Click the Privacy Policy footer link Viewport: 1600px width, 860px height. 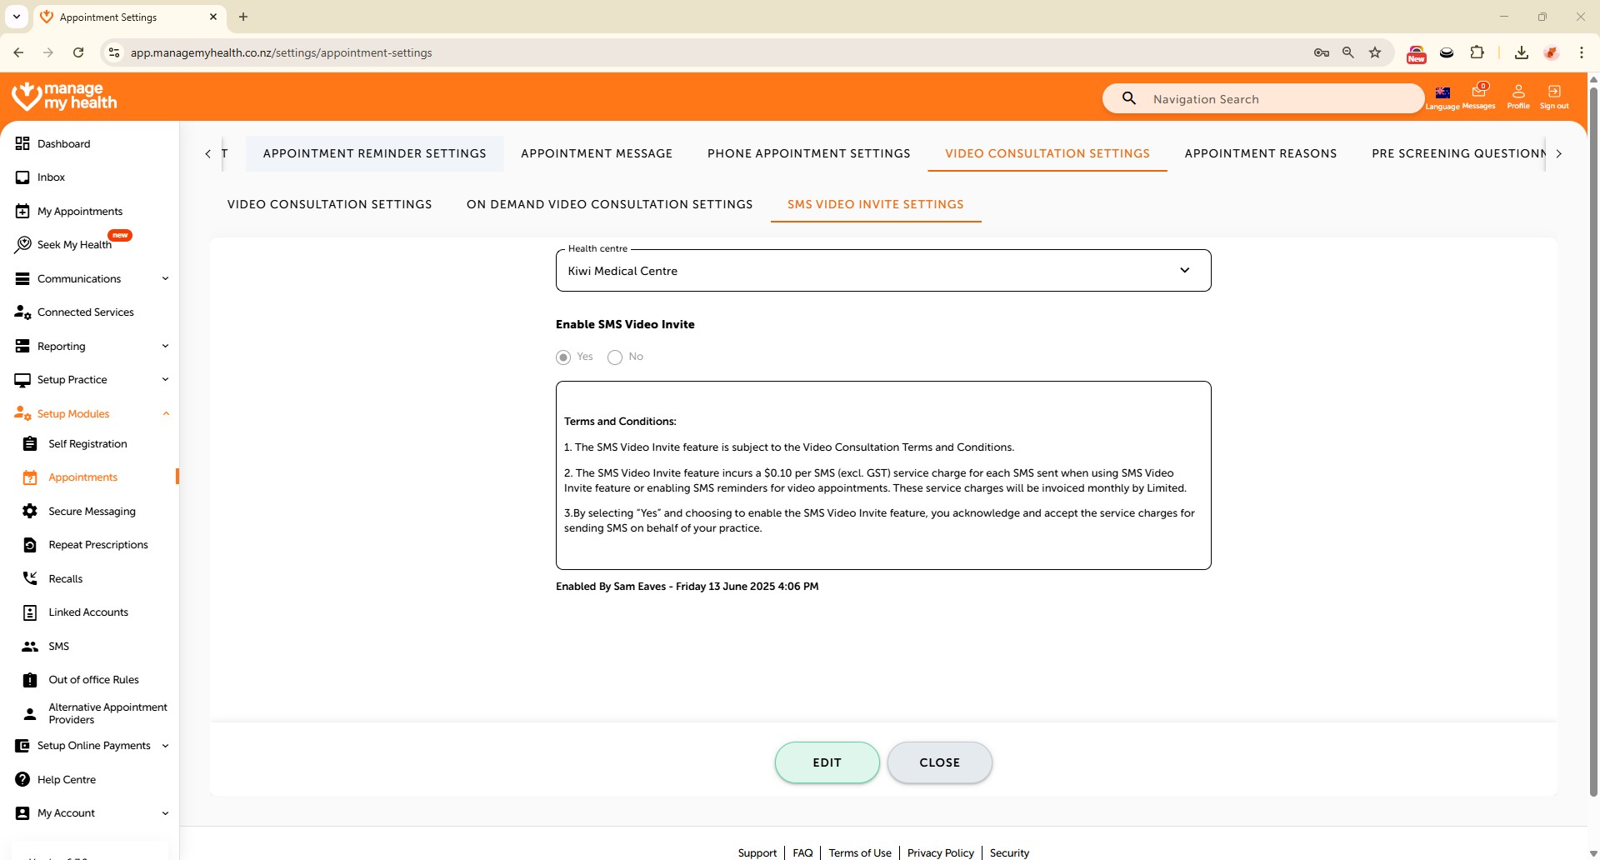[940, 852]
